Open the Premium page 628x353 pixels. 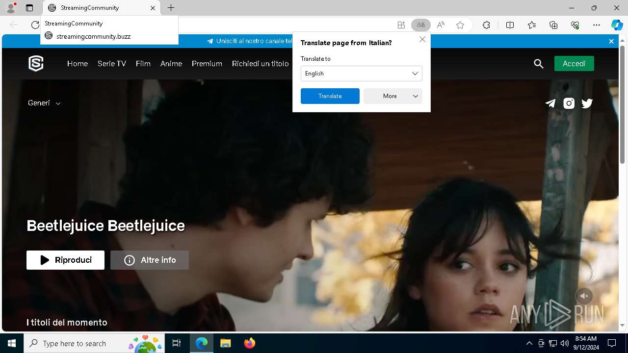(x=207, y=64)
